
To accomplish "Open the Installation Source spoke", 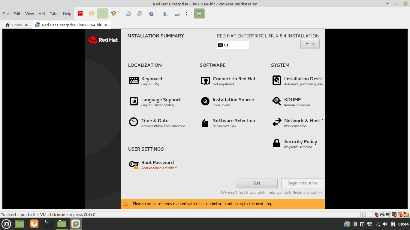I will (x=227, y=102).
